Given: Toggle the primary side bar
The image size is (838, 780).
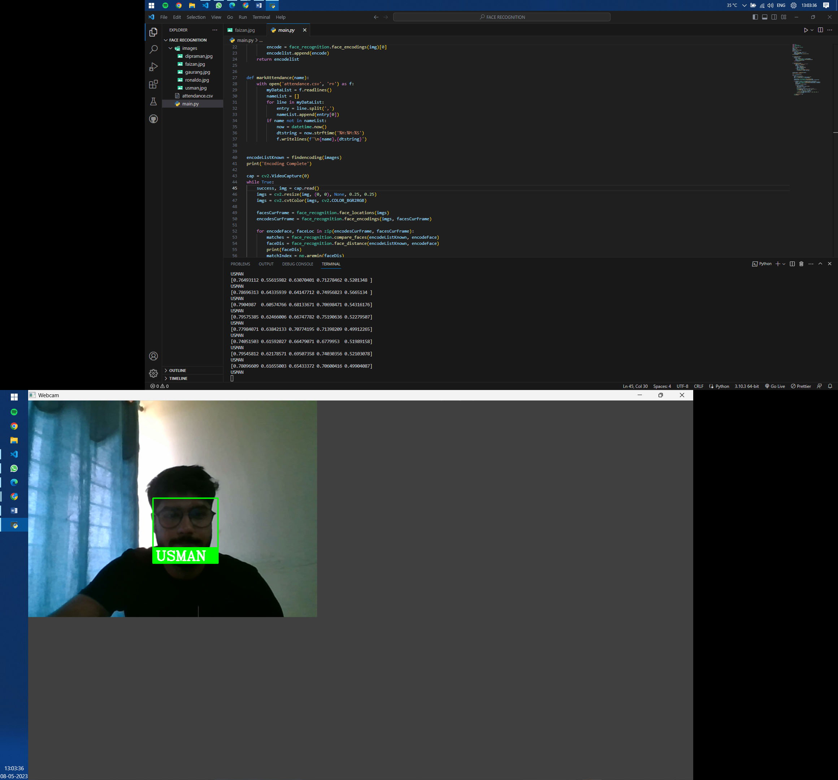Looking at the screenshot, I should point(755,17).
